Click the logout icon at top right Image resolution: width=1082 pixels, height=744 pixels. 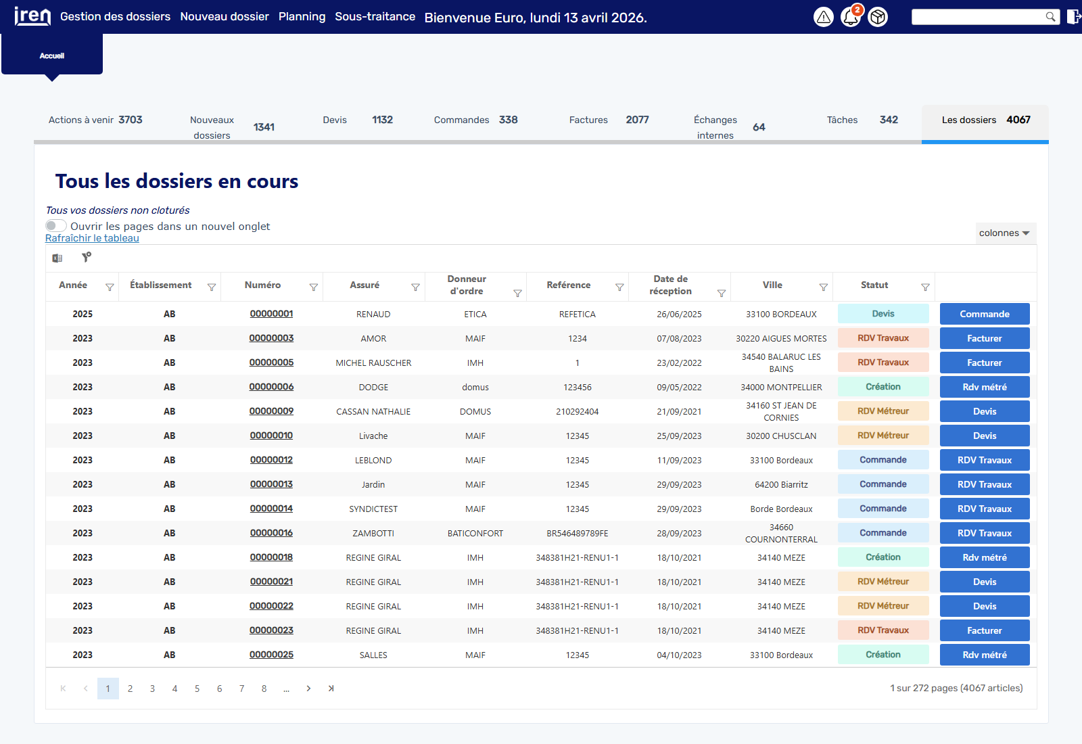(x=1073, y=17)
